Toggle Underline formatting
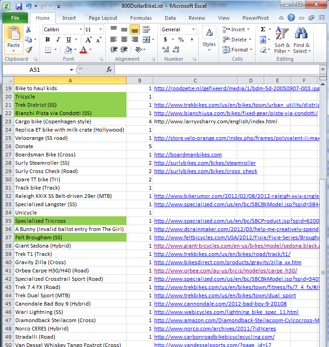This screenshot has height=347, width=329. 69,40
